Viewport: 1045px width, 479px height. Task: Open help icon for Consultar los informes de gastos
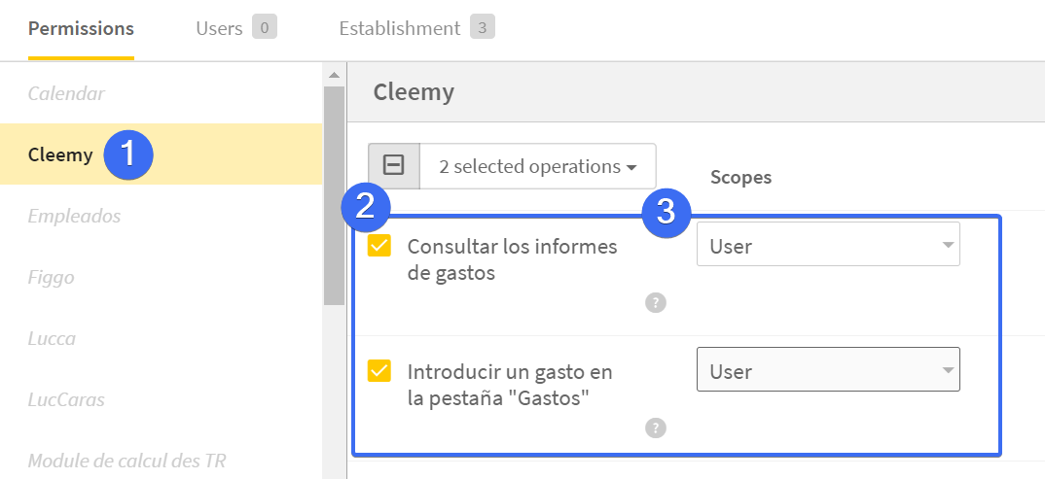656,303
